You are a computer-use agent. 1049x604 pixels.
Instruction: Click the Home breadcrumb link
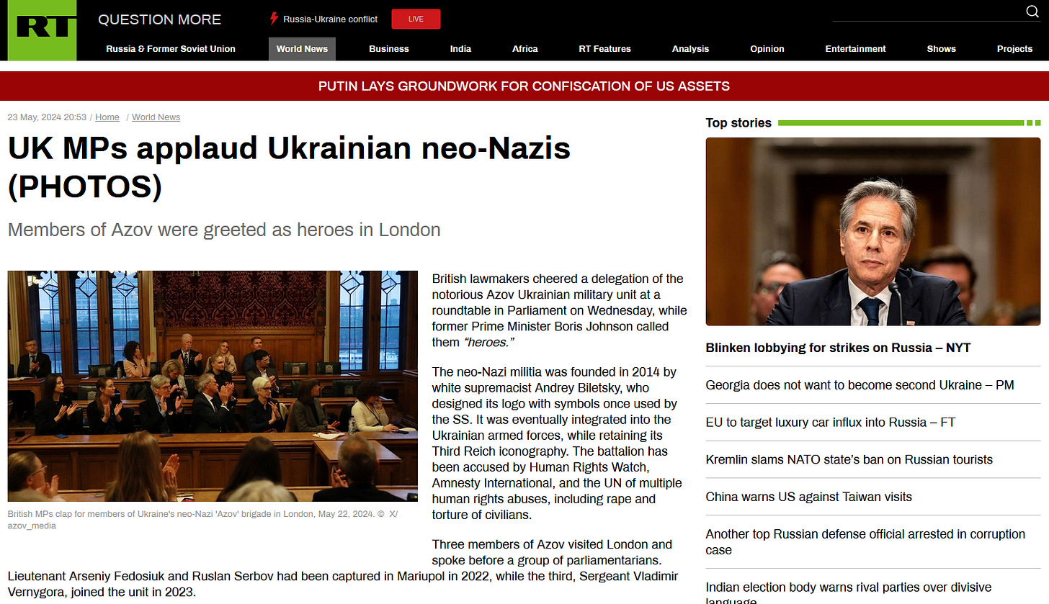coord(107,117)
